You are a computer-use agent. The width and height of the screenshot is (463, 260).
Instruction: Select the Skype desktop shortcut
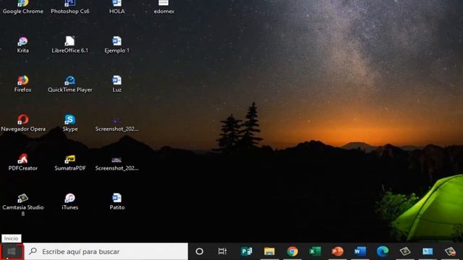(70, 123)
